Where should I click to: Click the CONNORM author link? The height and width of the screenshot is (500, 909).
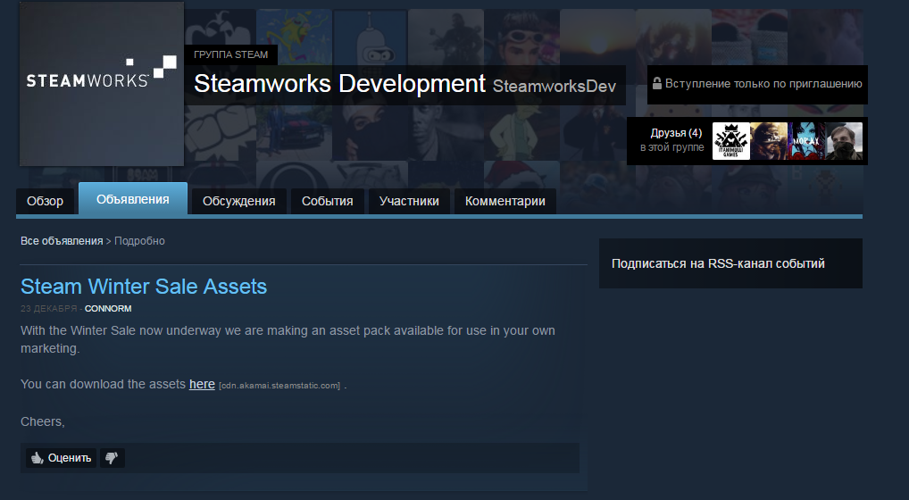(x=108, y=308)
